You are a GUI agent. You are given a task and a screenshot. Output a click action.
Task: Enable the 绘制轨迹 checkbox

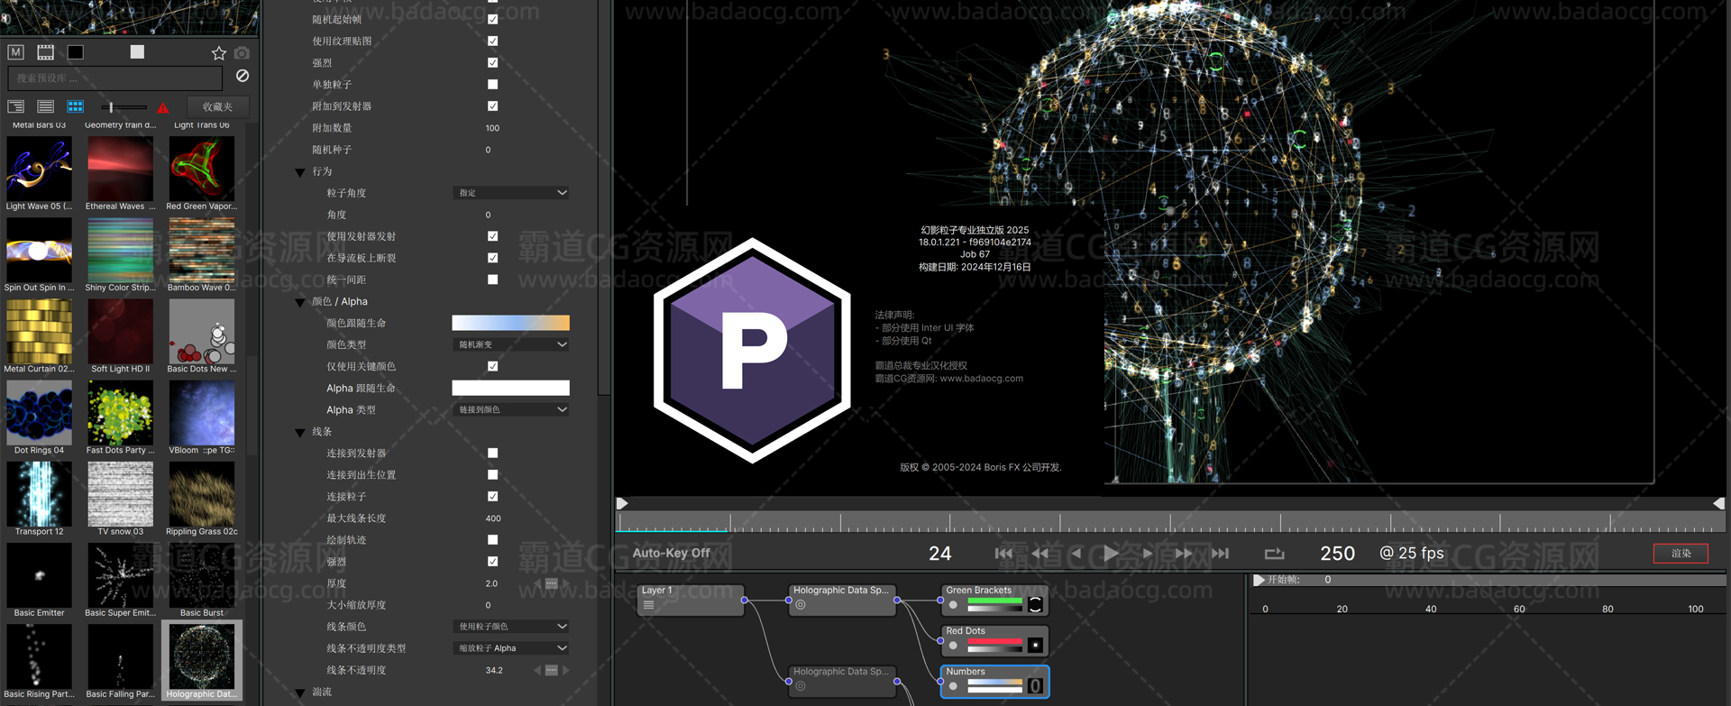pyautogui.click(x=492, y=540)
